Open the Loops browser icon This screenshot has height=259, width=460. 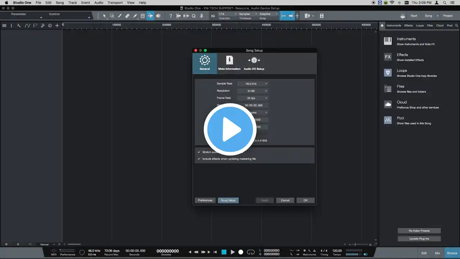(x=388, y=73)
